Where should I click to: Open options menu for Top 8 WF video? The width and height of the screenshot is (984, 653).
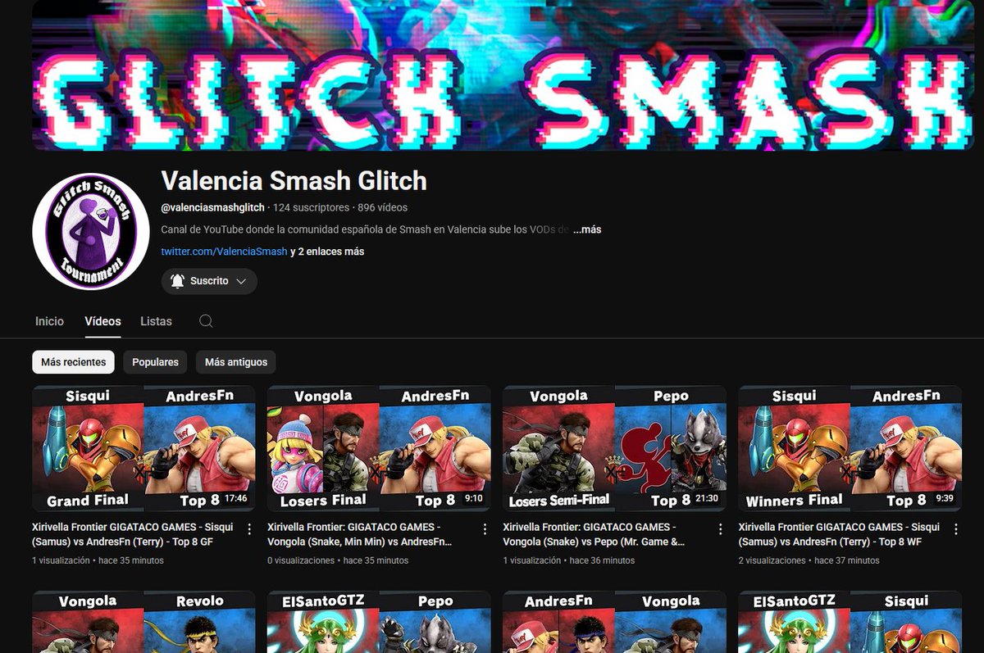coord(955,529)
